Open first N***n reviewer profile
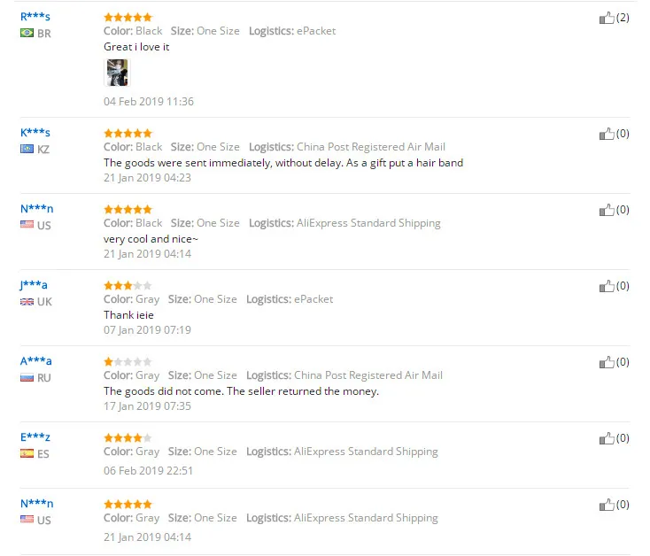The height and width of the screenshot is (556, 650). (x=37, y=208)
